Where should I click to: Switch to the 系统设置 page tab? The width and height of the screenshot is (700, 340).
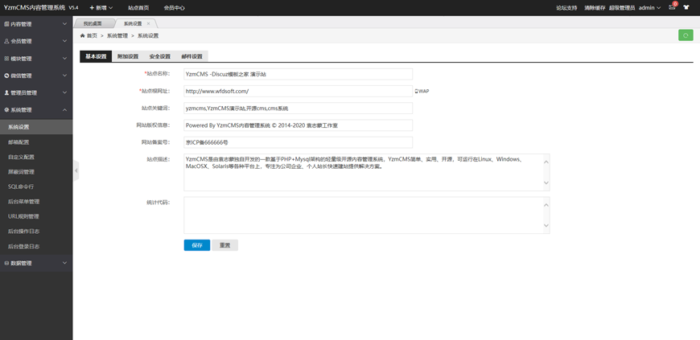tap(133, 23)
